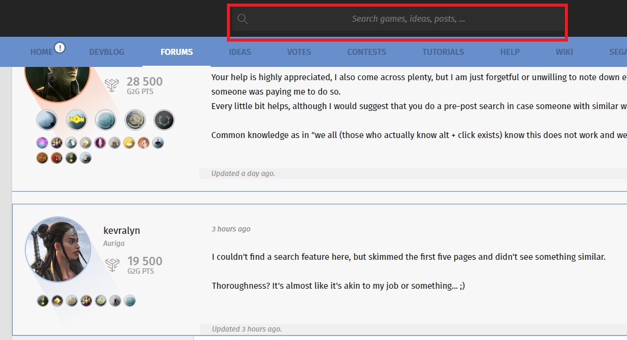Select the Forums tab
Viewport: 627px width, 340px height.
pyautogui.click(x=176, y=52)
